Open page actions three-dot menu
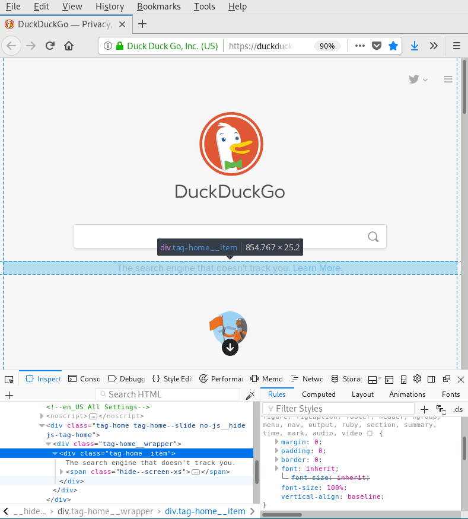The image size is (468, 519). pos(360,46)
